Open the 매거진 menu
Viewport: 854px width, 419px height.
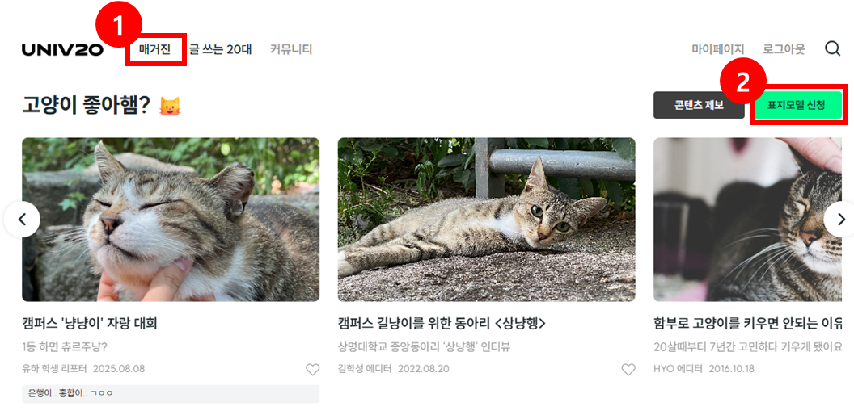tap(155, 49)
